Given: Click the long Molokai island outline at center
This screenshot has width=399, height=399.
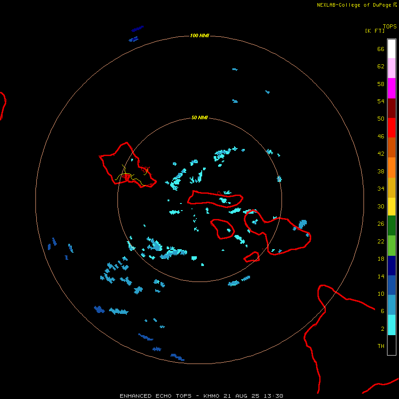Looking at the screenshot, I should (x=215, y=199).
